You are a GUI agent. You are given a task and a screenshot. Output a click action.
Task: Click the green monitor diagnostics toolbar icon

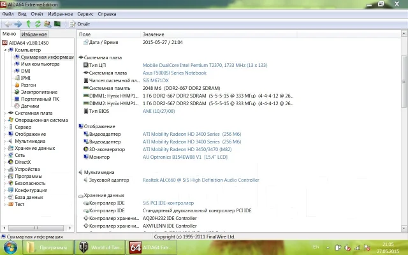tap(57, 24)
